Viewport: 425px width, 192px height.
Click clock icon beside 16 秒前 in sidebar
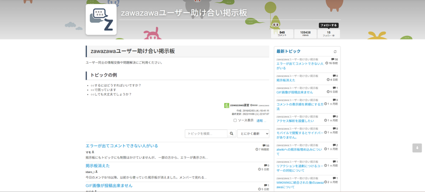point(327,63)
